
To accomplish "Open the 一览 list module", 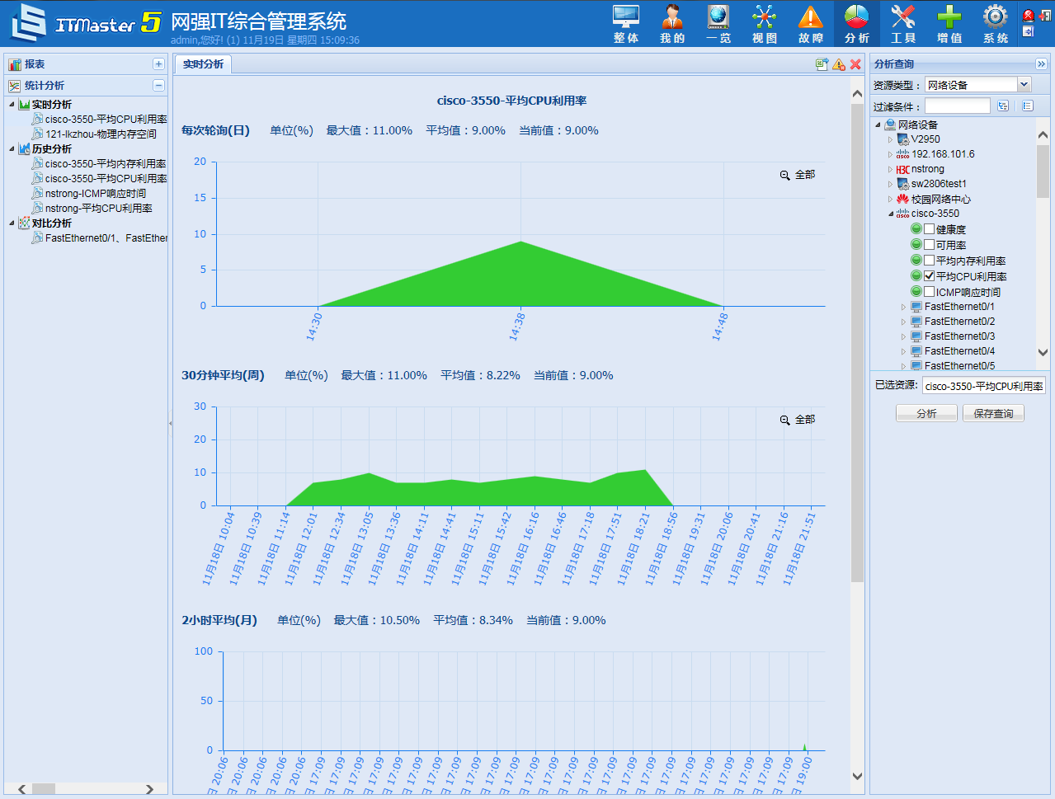I will point(718,24).
